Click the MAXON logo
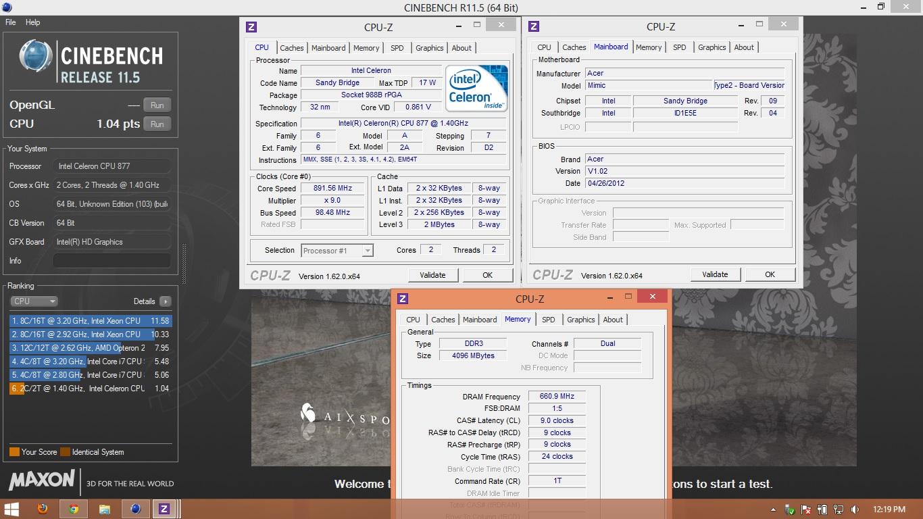923x519 pixels. pyautogui.click(x=42, y=480)
